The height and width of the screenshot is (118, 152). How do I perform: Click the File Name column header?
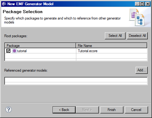pyautogui.click(x=112, y=46)
